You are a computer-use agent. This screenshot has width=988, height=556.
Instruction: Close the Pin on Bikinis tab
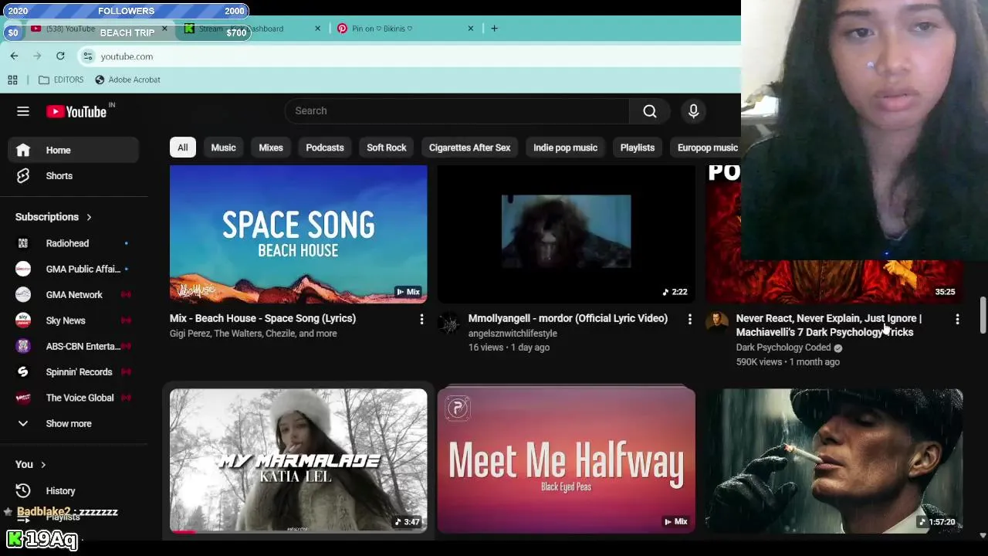[470, 29]
